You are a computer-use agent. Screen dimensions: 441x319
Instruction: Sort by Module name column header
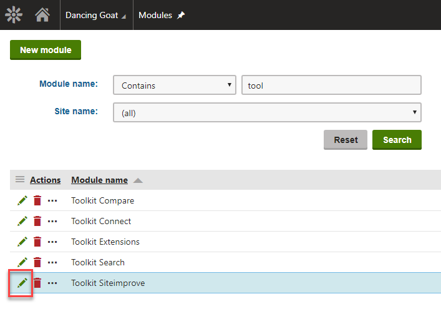point(100,180)
